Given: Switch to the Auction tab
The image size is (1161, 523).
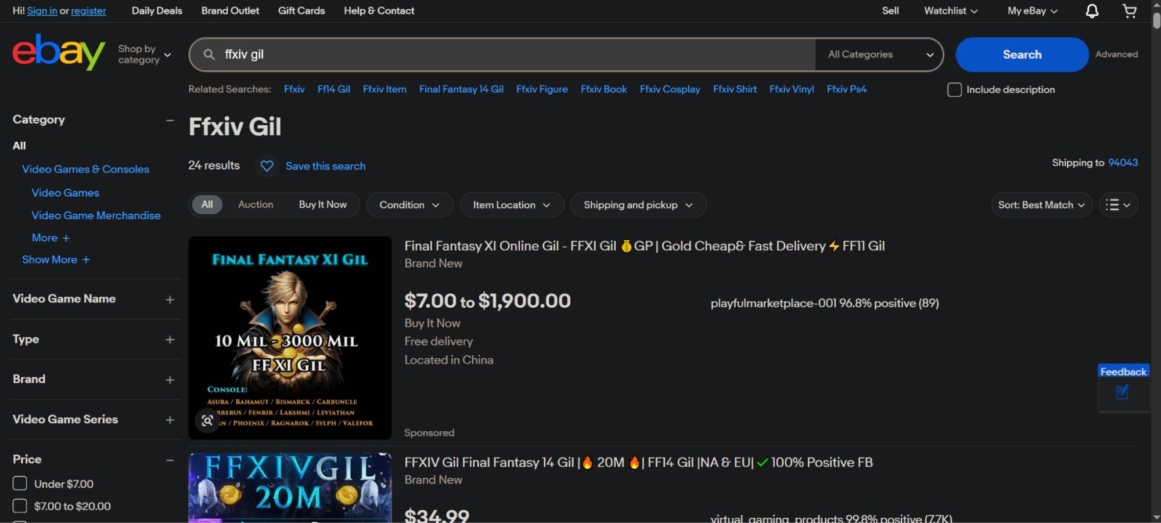Looking at the screenshot, I should (x=256, y=205).
